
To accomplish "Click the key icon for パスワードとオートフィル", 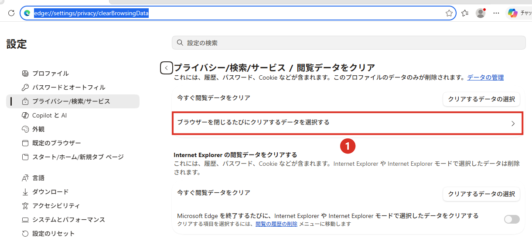I will click(25, 87).
